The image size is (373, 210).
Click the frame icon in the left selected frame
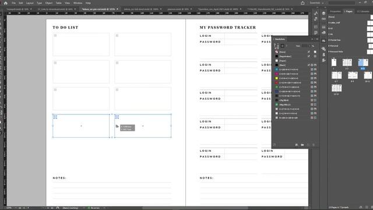tap(55, 117)
